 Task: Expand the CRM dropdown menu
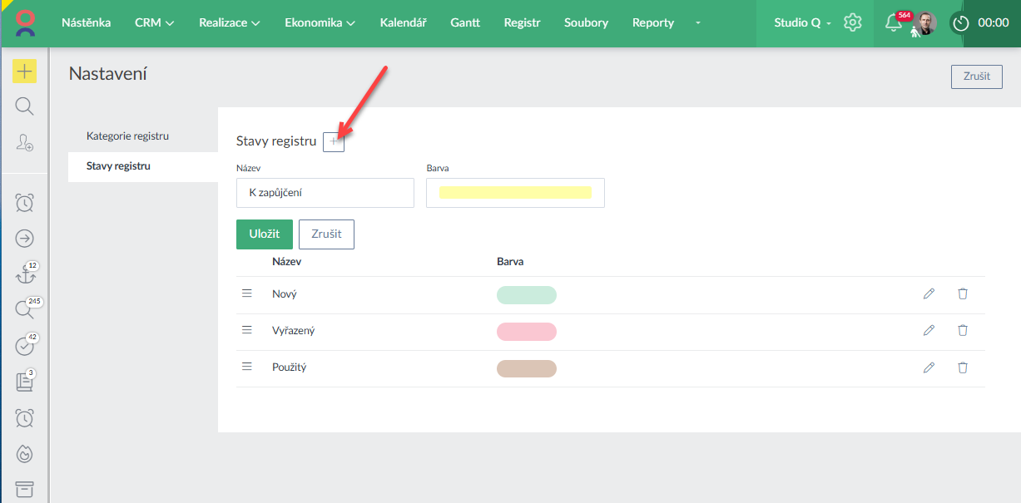[x=154, y=23]
